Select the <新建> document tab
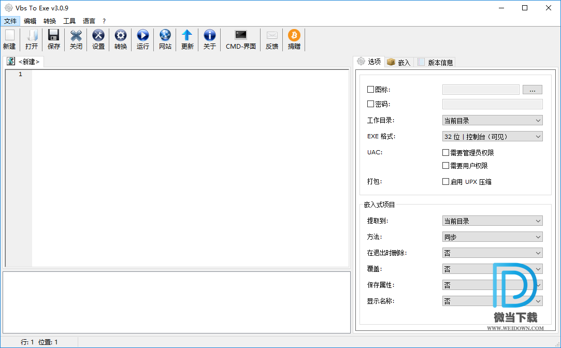 pos(24,62)
